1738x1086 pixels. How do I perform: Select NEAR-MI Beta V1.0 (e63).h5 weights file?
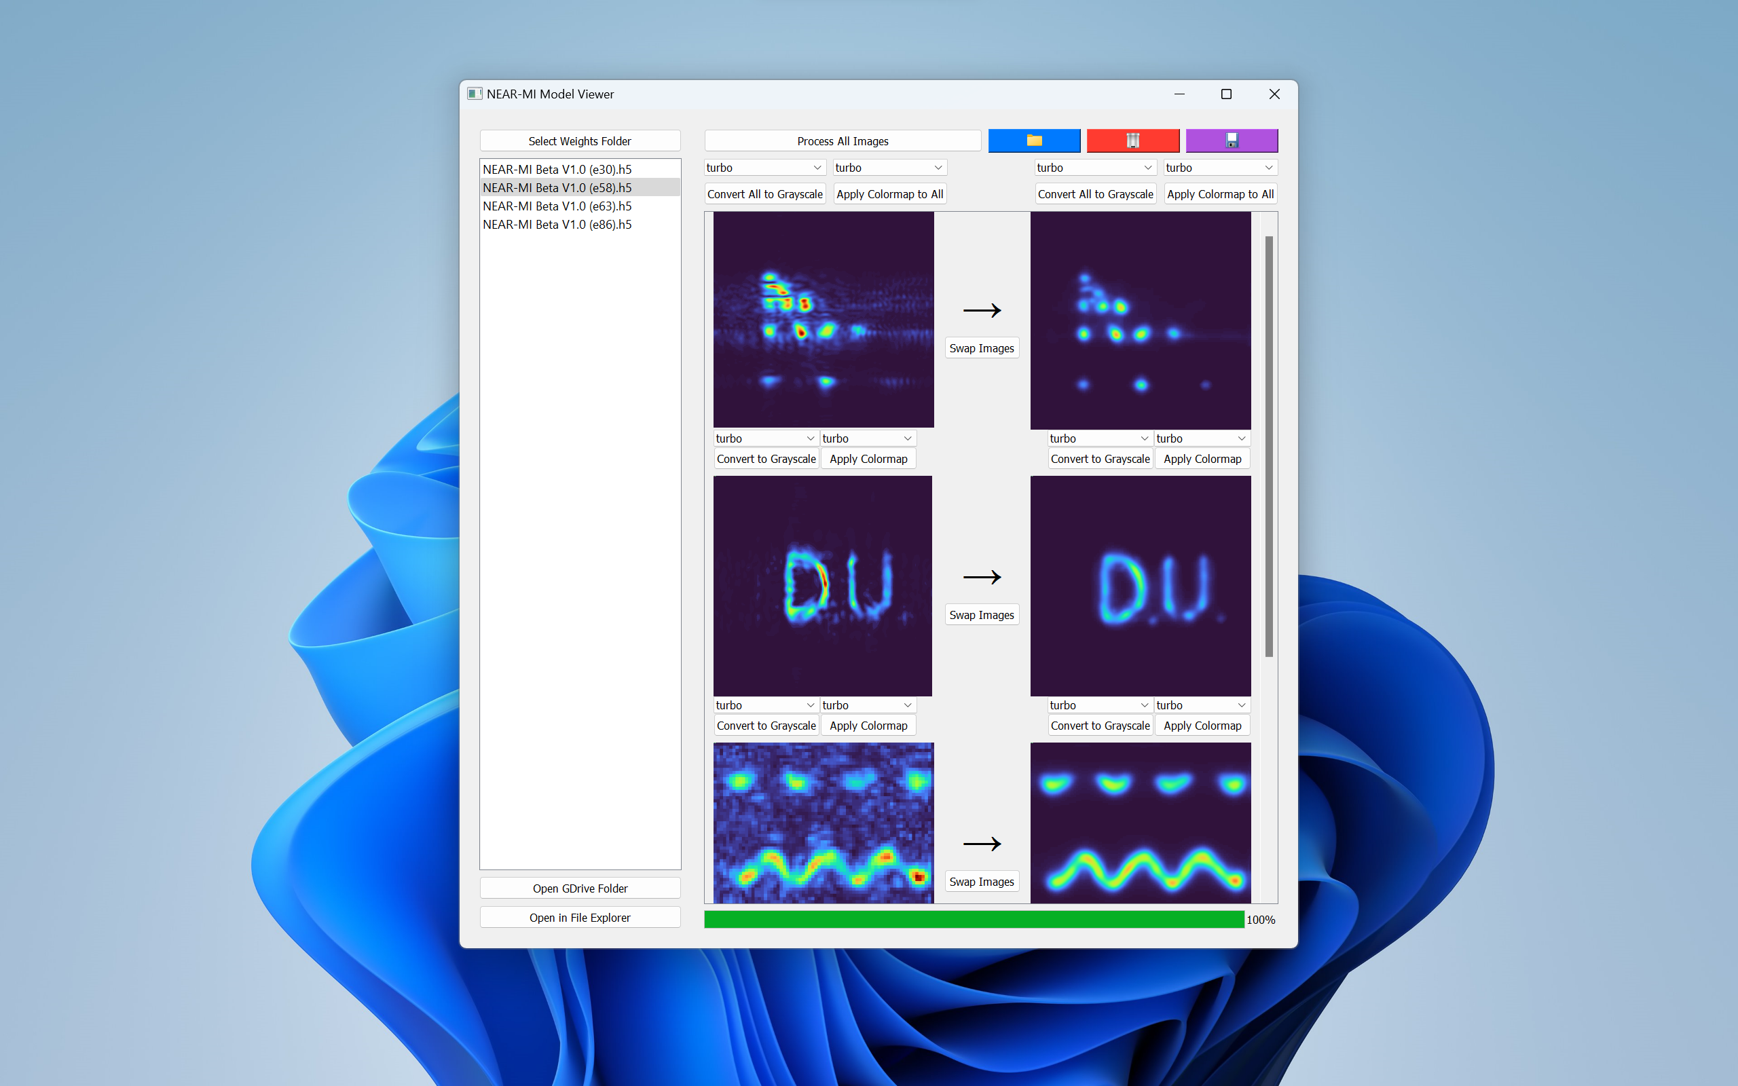pos(557,206)
